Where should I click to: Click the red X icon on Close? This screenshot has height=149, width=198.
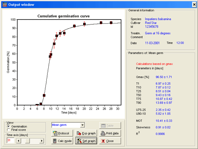[103, 141]
